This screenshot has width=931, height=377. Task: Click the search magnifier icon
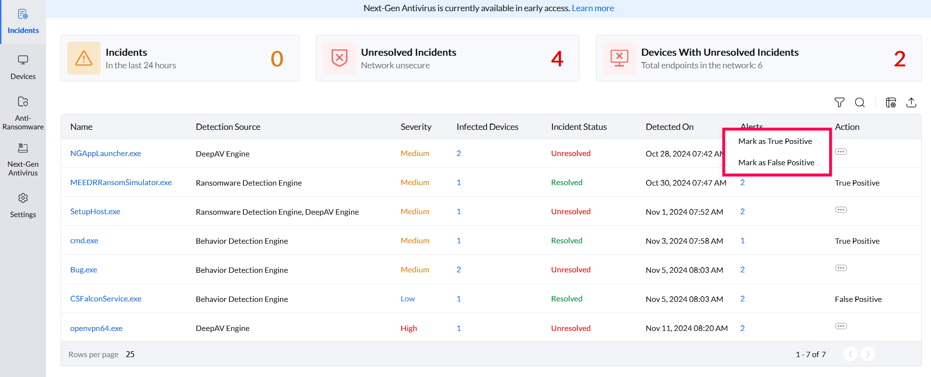tap(860, 102)
